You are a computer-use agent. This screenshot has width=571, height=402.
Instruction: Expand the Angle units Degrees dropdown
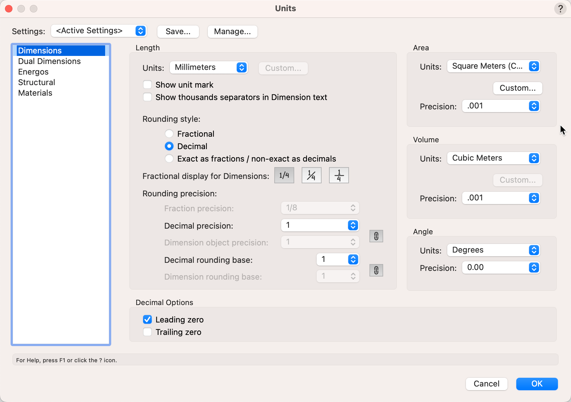493,250
